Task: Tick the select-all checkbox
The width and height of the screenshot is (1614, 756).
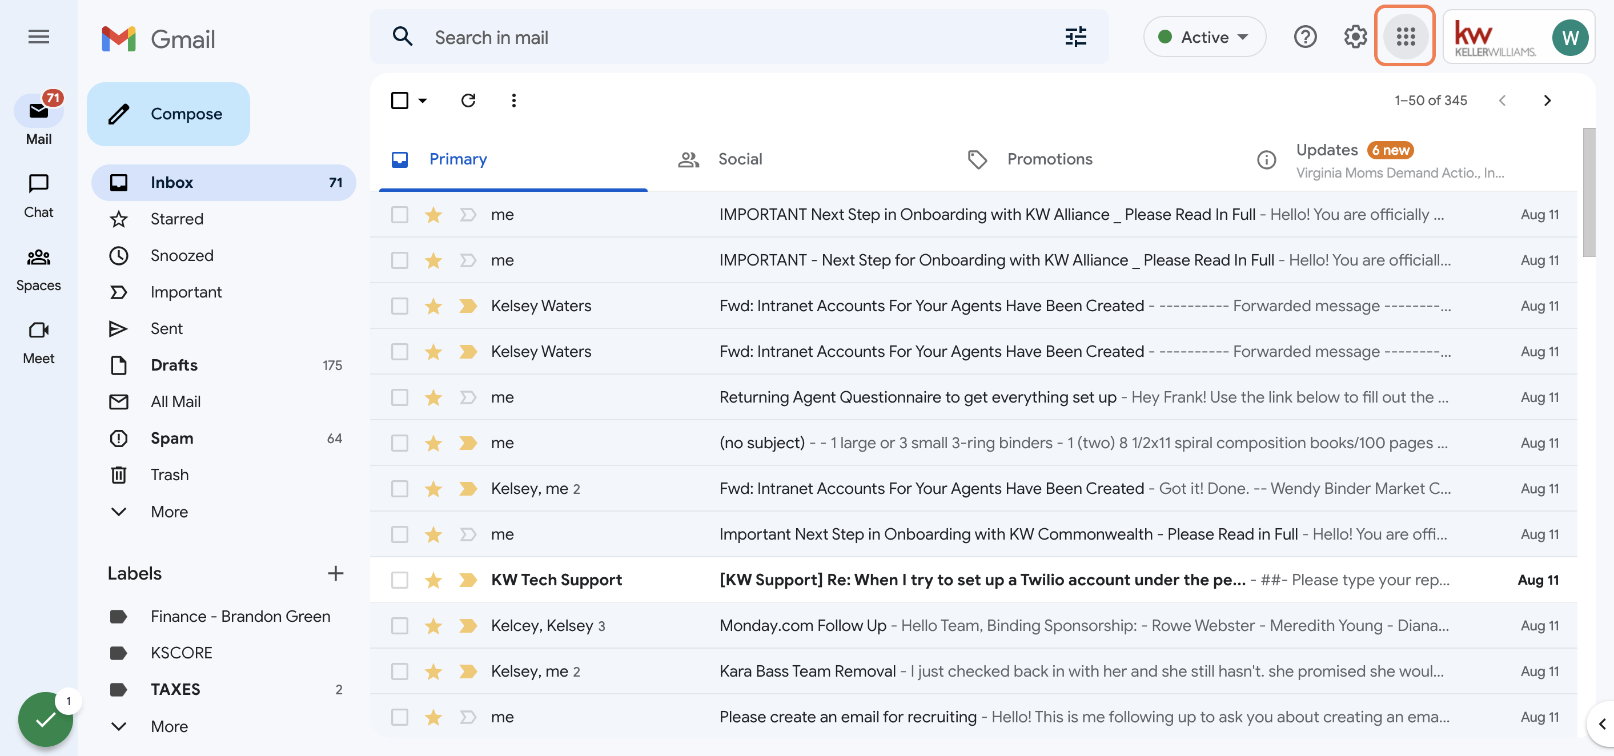Action: click(400, 100)
